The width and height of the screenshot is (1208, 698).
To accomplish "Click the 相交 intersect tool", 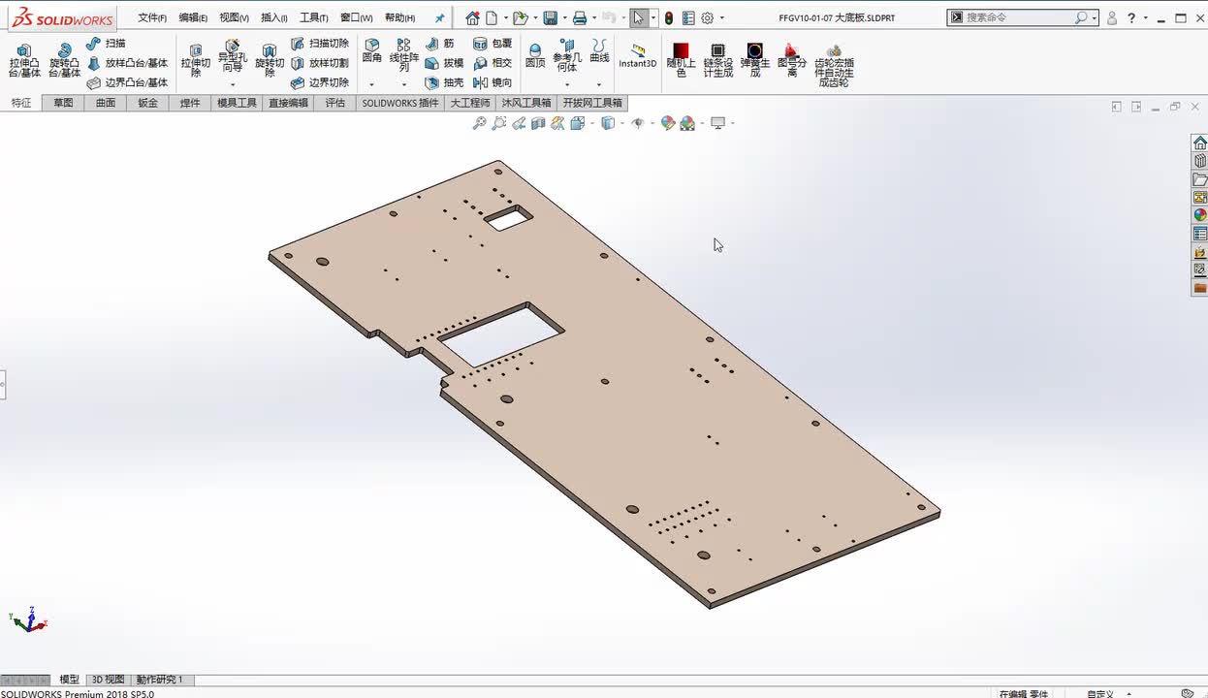I will (493, 63).
